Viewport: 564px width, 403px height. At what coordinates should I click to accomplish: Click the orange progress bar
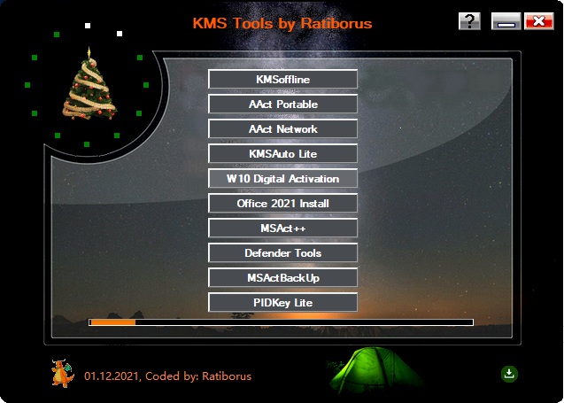coord(281,322)
